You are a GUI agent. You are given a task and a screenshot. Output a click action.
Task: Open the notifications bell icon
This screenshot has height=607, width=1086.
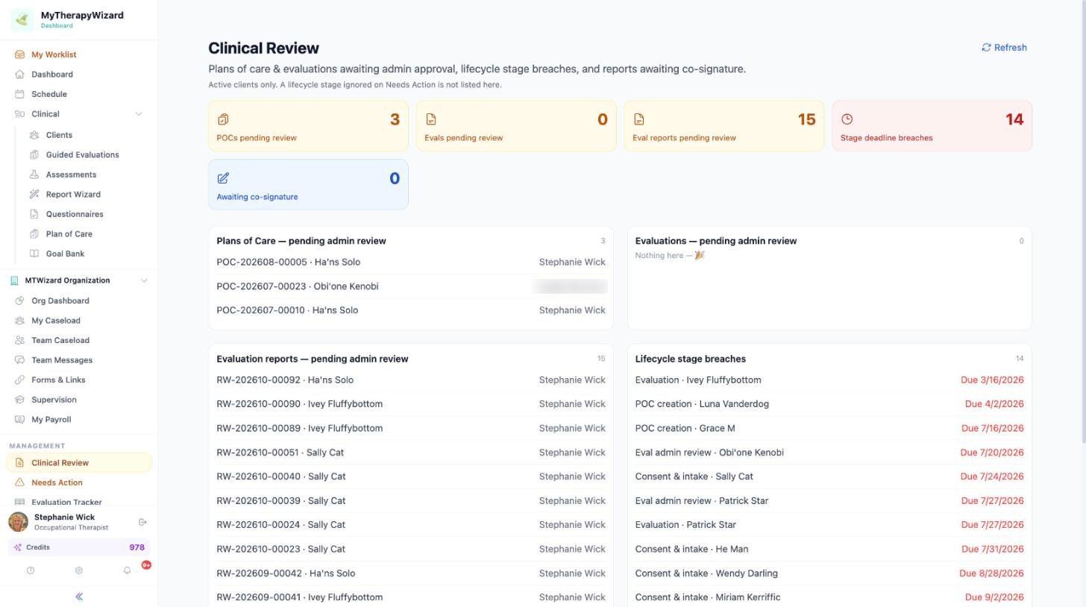tap(127, 570)
